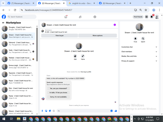The width and height of the screenshot is (163, 122).
Task: Go back using Marketplace back arrow
Action: click(x=3, y=23)
